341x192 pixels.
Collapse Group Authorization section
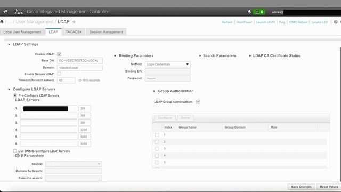tap(154, 91)
